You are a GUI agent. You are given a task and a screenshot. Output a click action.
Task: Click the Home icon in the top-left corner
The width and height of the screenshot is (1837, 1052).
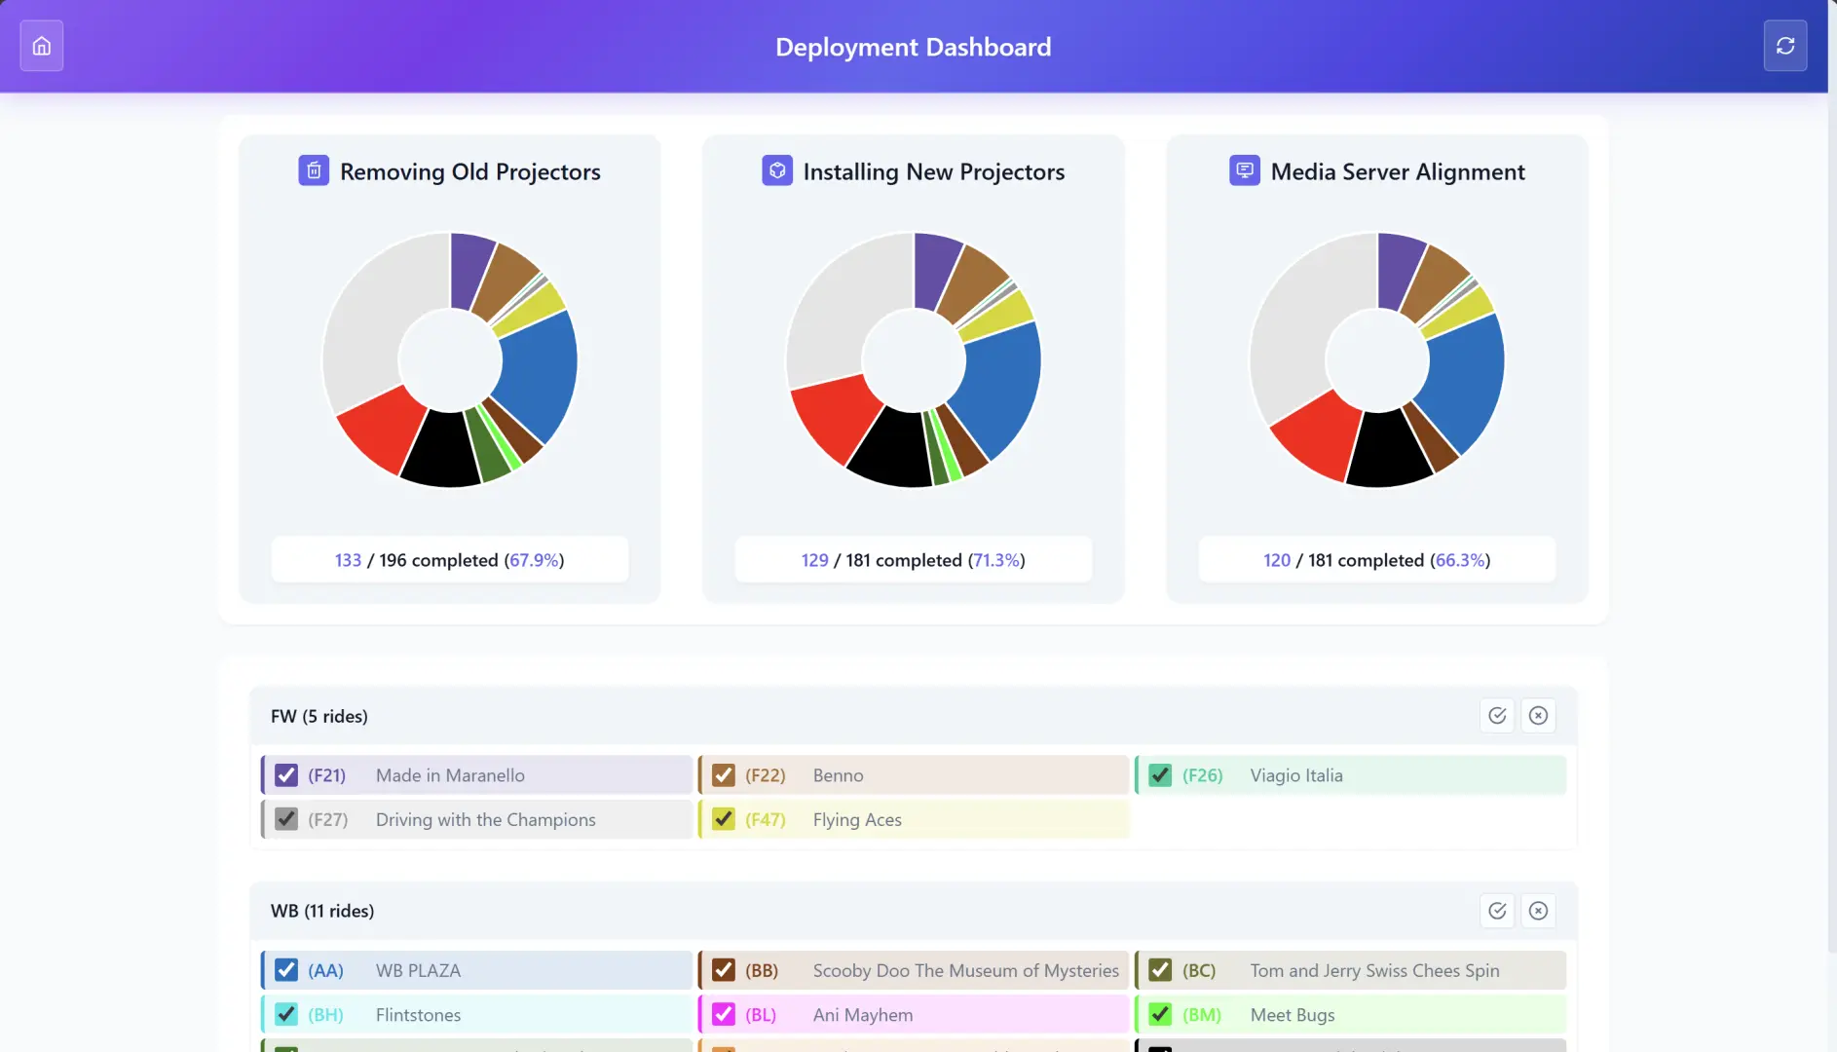point(42,45)
